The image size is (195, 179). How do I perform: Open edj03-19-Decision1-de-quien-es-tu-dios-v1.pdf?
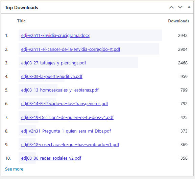click(x=67, y=118)
